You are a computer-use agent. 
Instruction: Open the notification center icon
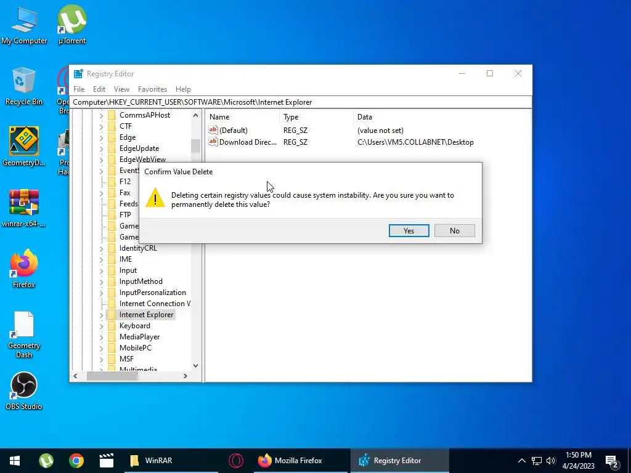pos(613,461)
